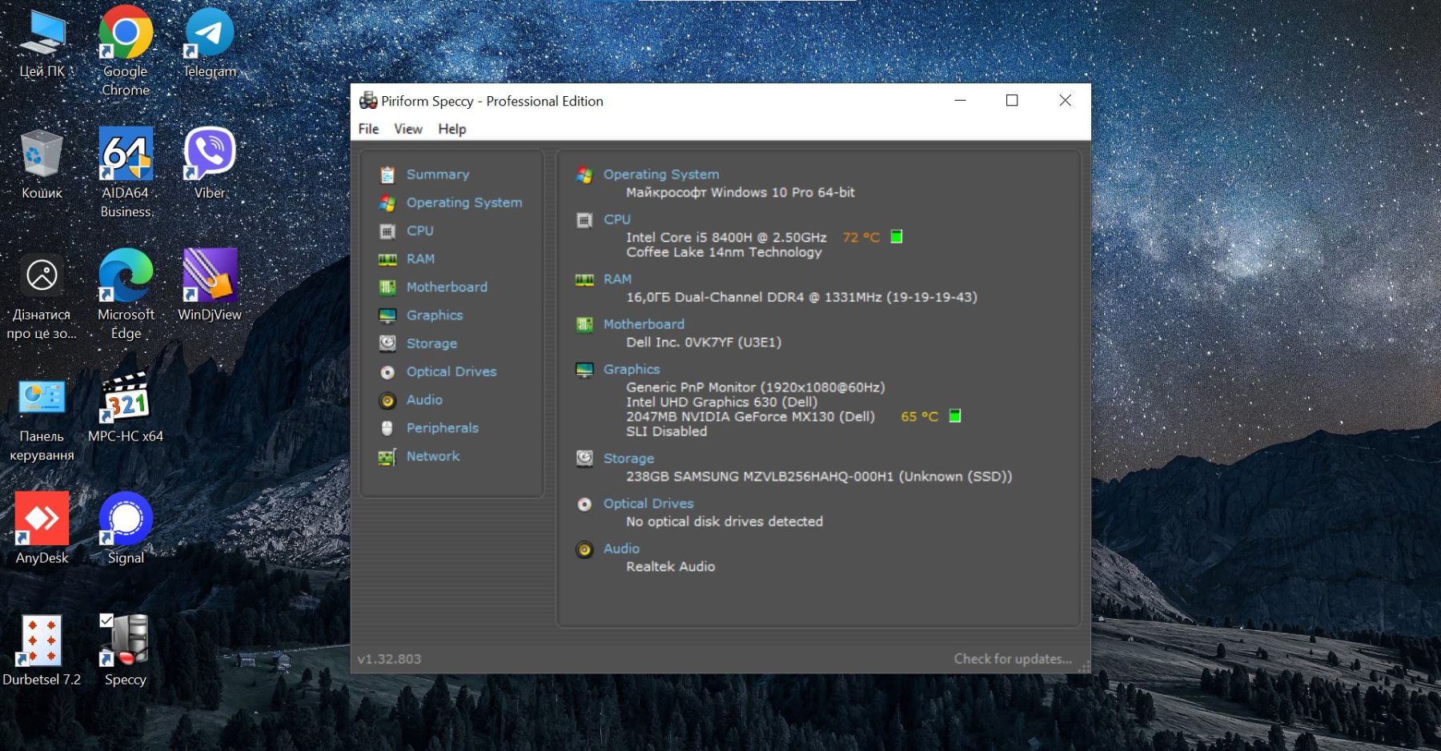Go to Storage in the sidebar
The height and width of the screenshot is (751, 1441).
431,343
